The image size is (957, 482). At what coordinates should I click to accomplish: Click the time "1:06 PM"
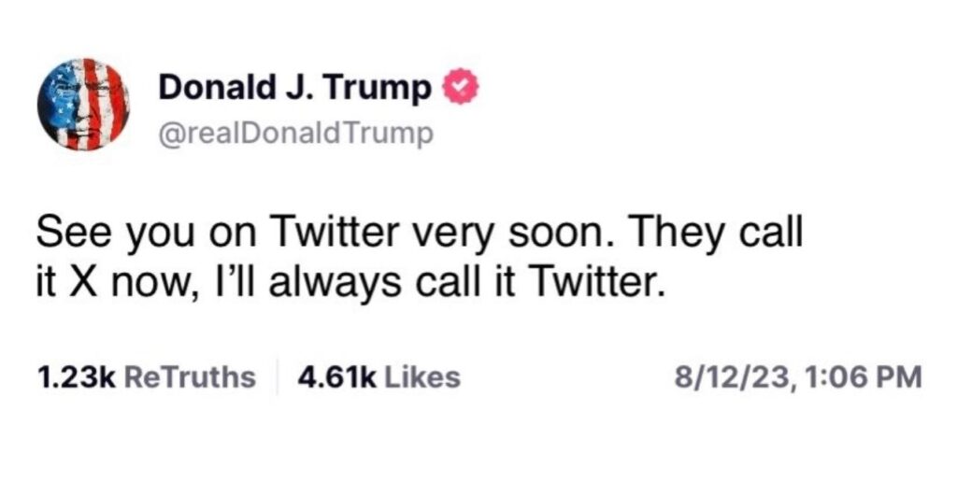coord(849,377)
